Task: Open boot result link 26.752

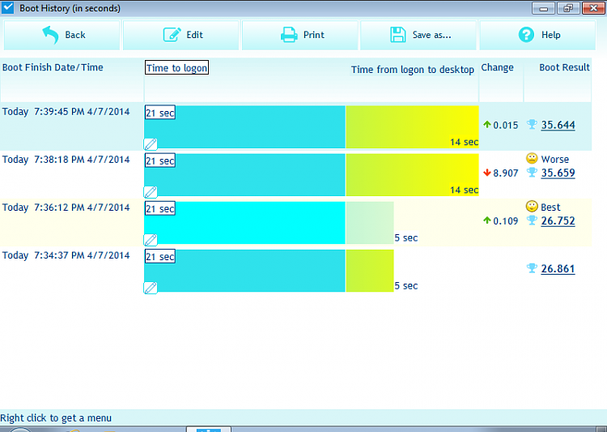Action: pyautogui.click(x=558, y=220)
